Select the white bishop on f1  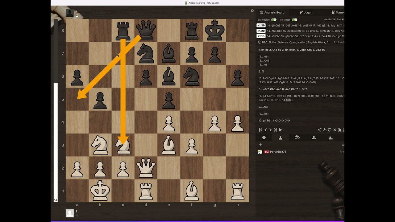(x=192, y=191)
